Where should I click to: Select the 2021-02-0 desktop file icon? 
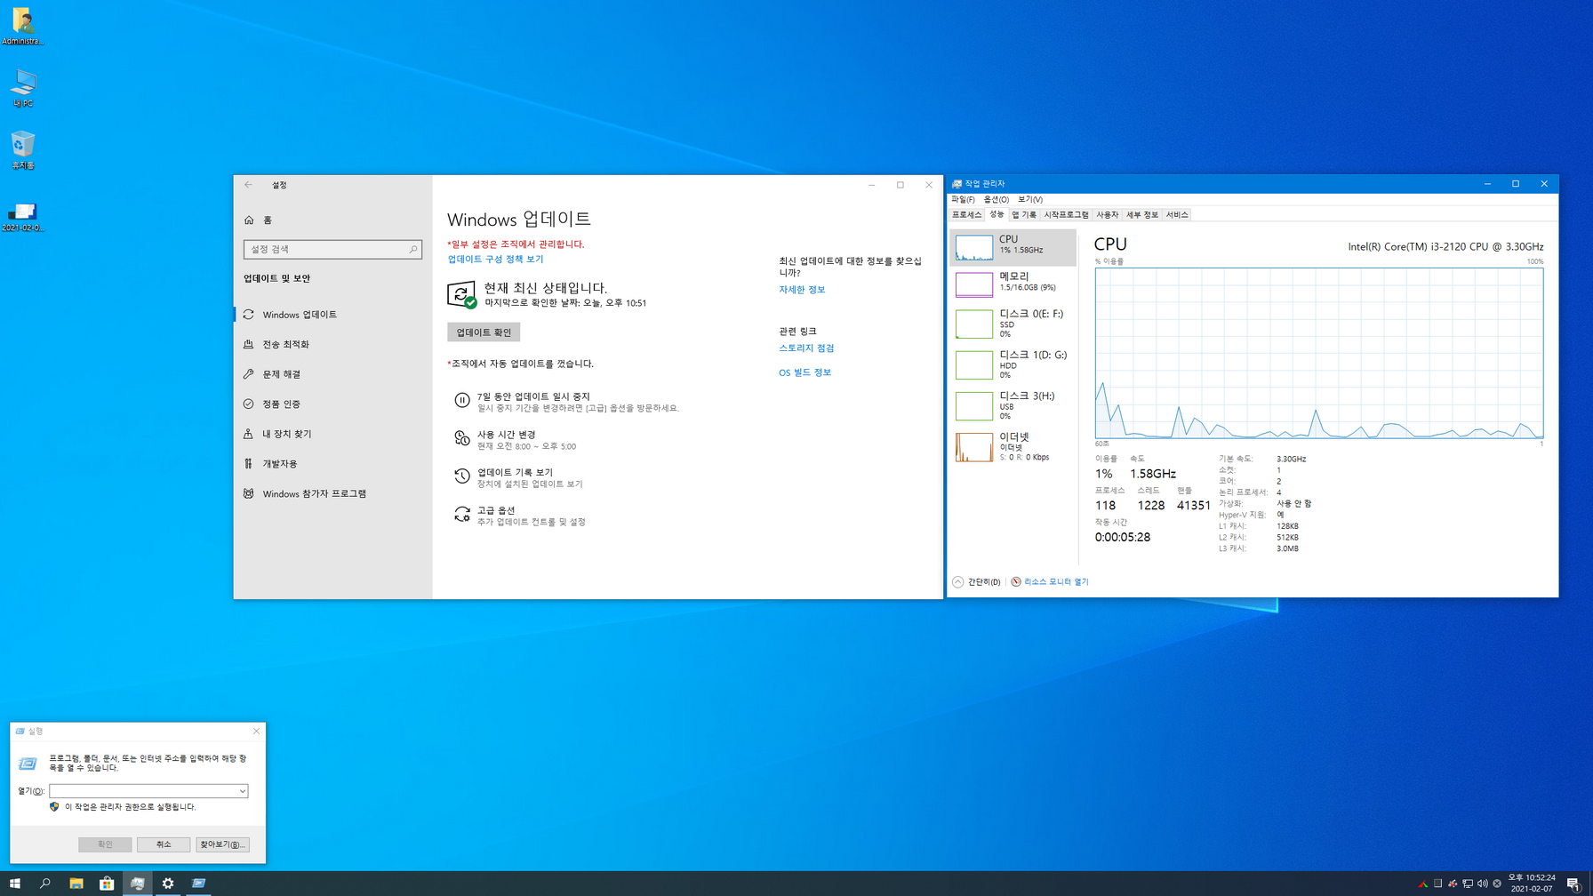pyautogui.click(x=23, y=216)
